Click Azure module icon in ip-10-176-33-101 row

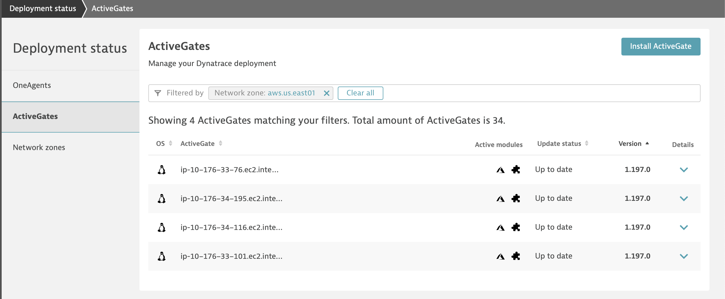tap(500, 256)
